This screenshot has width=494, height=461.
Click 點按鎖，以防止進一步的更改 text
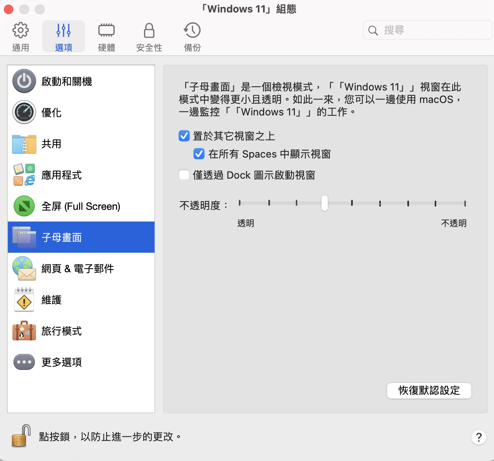click(110, 436)
